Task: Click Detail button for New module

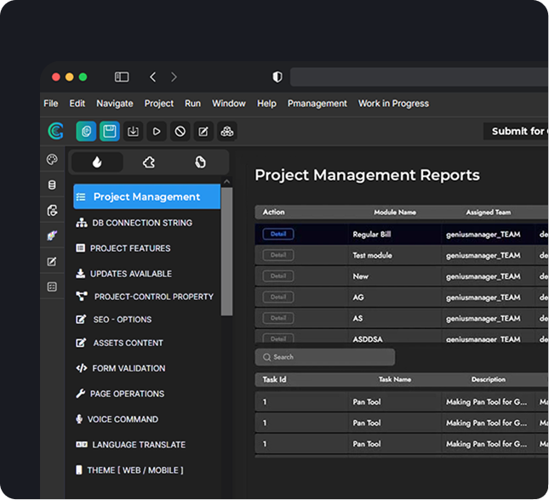Action: tap(278, 276)
